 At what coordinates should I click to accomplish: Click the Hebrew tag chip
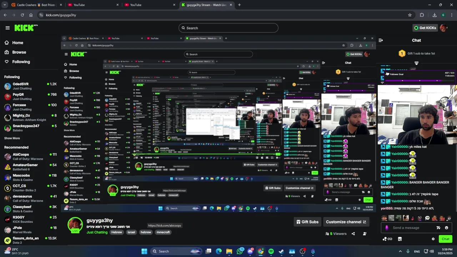coord(116,232)
